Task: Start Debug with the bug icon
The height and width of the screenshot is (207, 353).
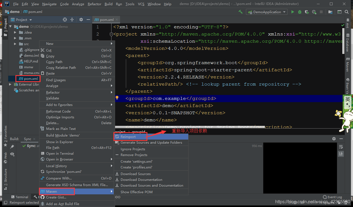Action: point(300,12)
